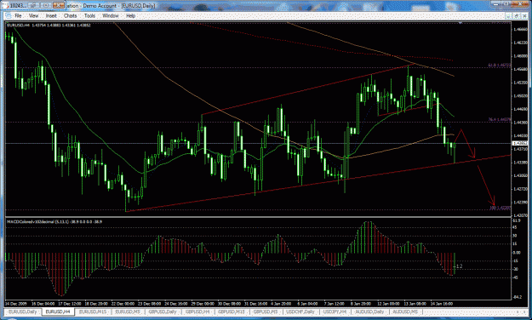Click the chart document icon beside File
The image size is (532, 320).
pyautogui.click(x=9, y=15)
